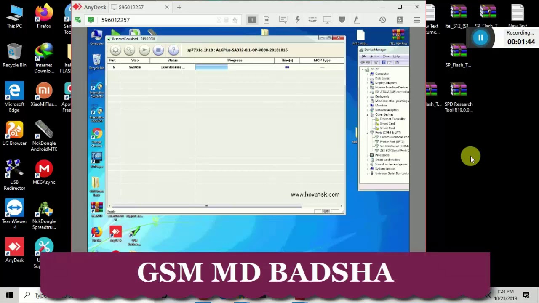Open the AnyDesk permissions shield icon
This screenshot has height=303, width=539.
[342, 20]
